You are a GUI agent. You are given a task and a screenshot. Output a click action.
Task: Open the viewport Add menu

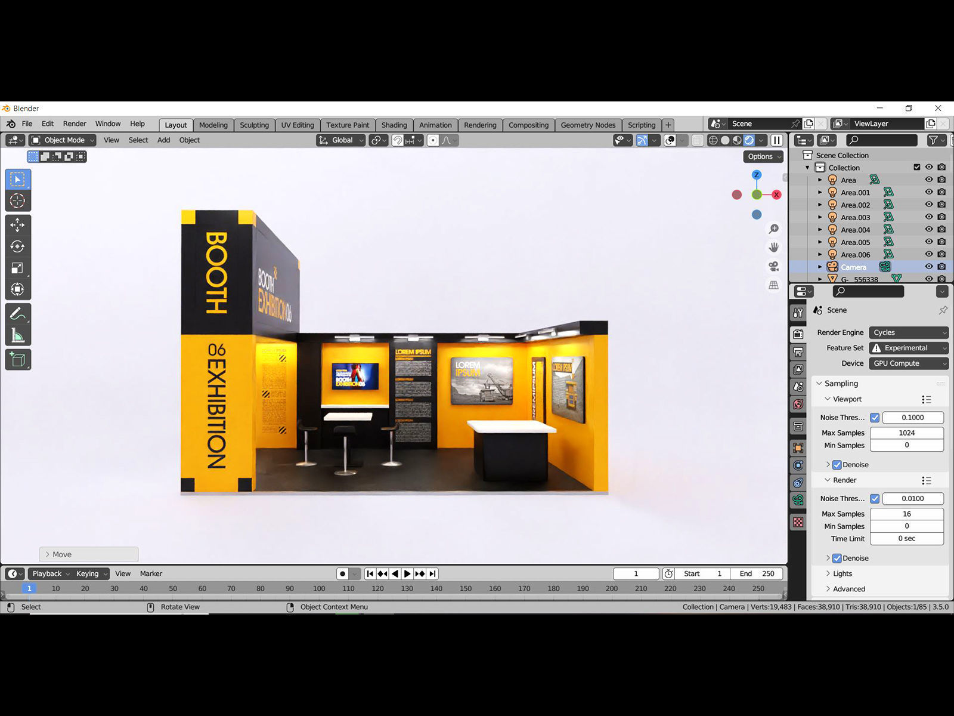163,140
